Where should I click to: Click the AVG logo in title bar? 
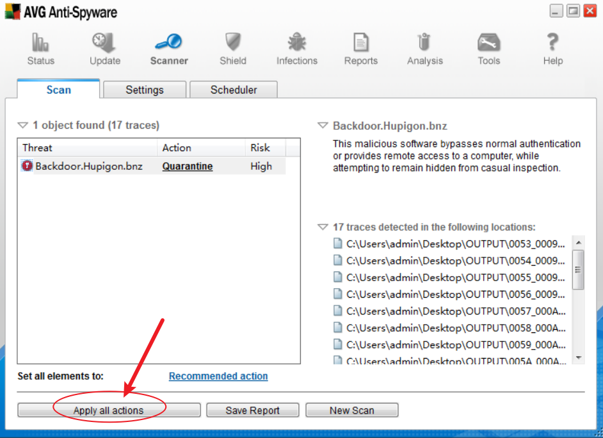[x=13, y=12]
